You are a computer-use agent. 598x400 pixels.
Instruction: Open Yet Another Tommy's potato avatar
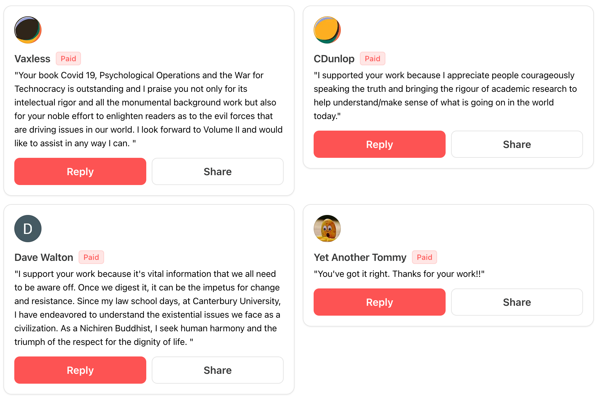(327, 229)
